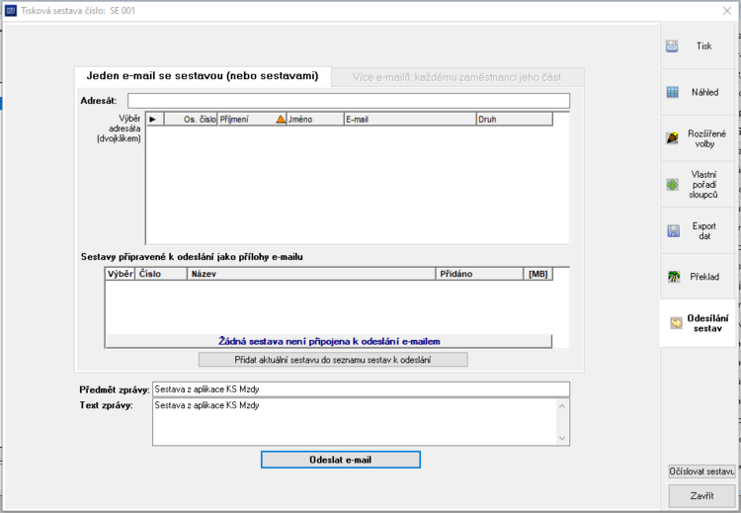741x513 pixels.
Task: Click the Zavřít button
Action: (x=701, y=496)
